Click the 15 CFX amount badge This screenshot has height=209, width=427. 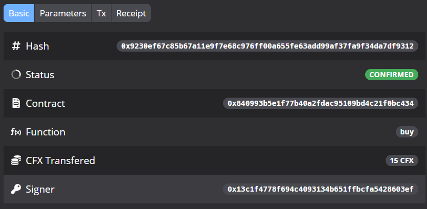pyautogui.click(x=401, y=160)
